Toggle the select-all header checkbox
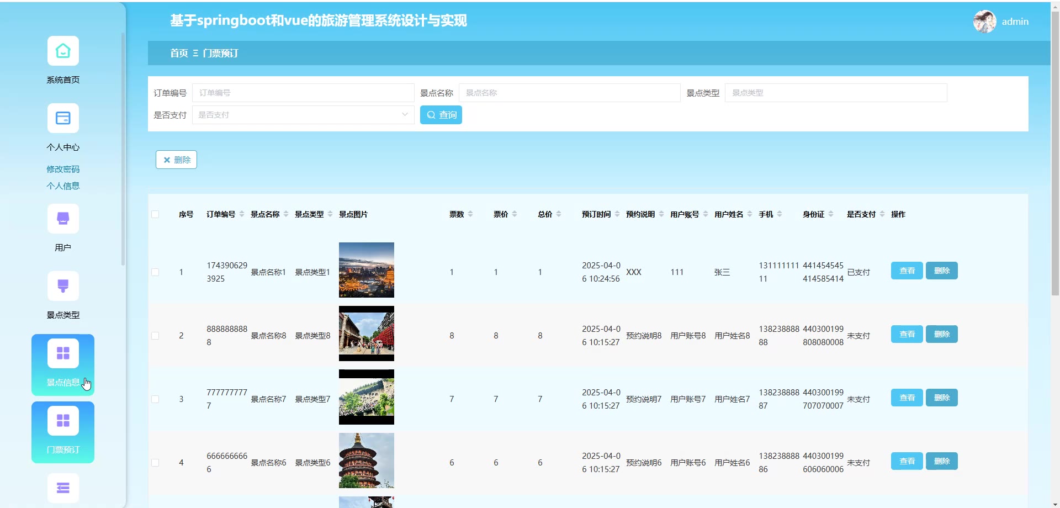This screenshot has width=1060, height=508. (x=155, y=214)
